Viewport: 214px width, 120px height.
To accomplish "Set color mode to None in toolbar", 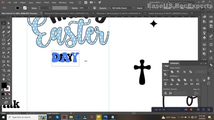I will [9, 94].
